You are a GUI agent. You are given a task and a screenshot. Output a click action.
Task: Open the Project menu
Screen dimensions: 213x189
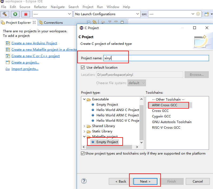click(x=88, y=7)
